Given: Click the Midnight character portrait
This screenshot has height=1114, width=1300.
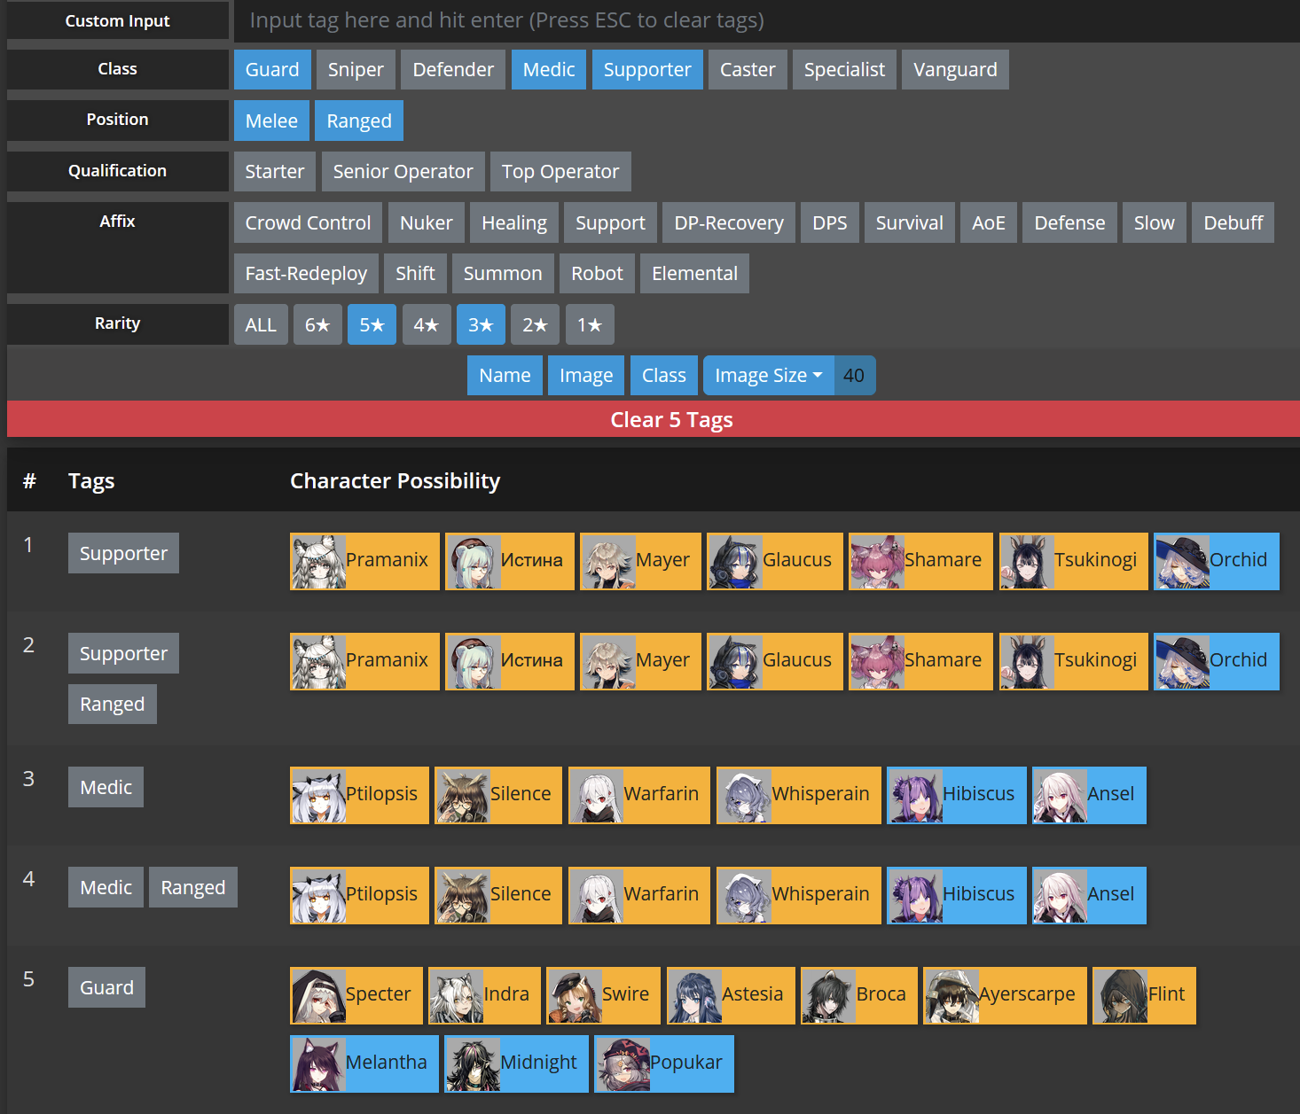Looking at the screenshot, I should pos(473,1063).
